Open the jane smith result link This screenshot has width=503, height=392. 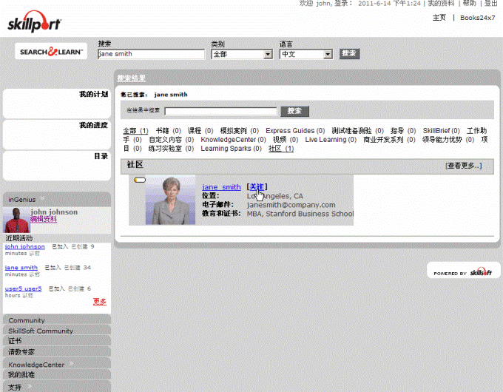[221, 187]
